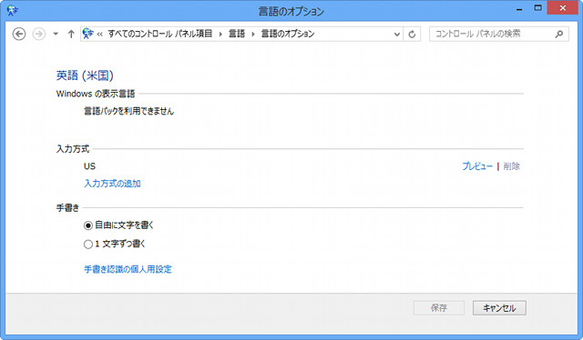Click 削除 link for US input method
The width and height of the screenshot is (583, 340).
tap(512, 166)
